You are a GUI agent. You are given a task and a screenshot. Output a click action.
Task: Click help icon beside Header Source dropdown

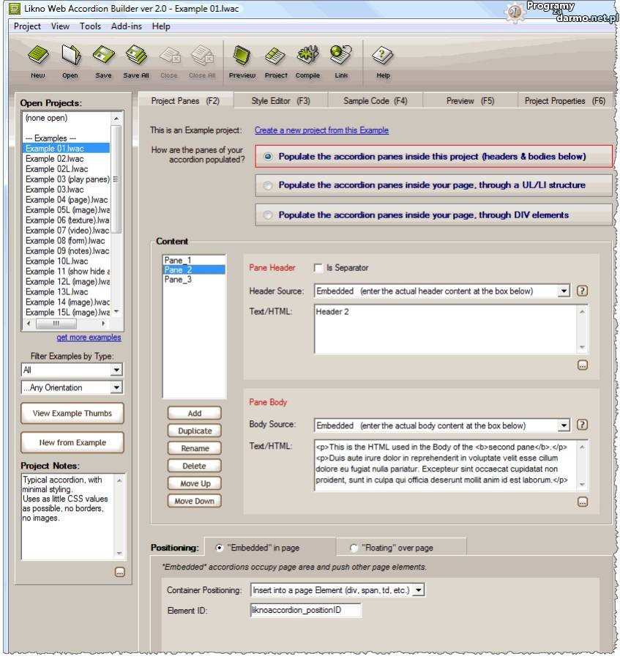click(582, 291)
